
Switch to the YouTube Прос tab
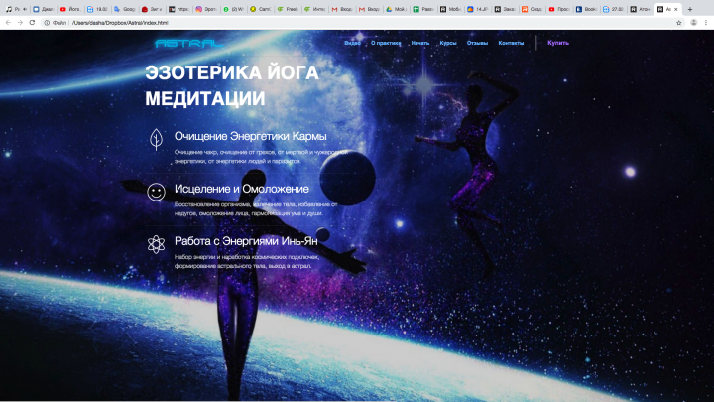(x=559, y=9)
